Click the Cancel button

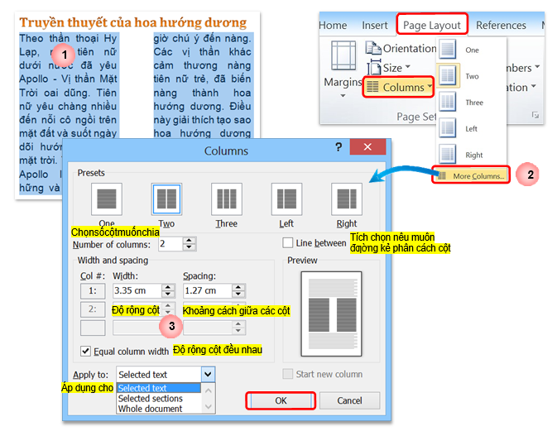pyautogui.click(x=352, y=401)
